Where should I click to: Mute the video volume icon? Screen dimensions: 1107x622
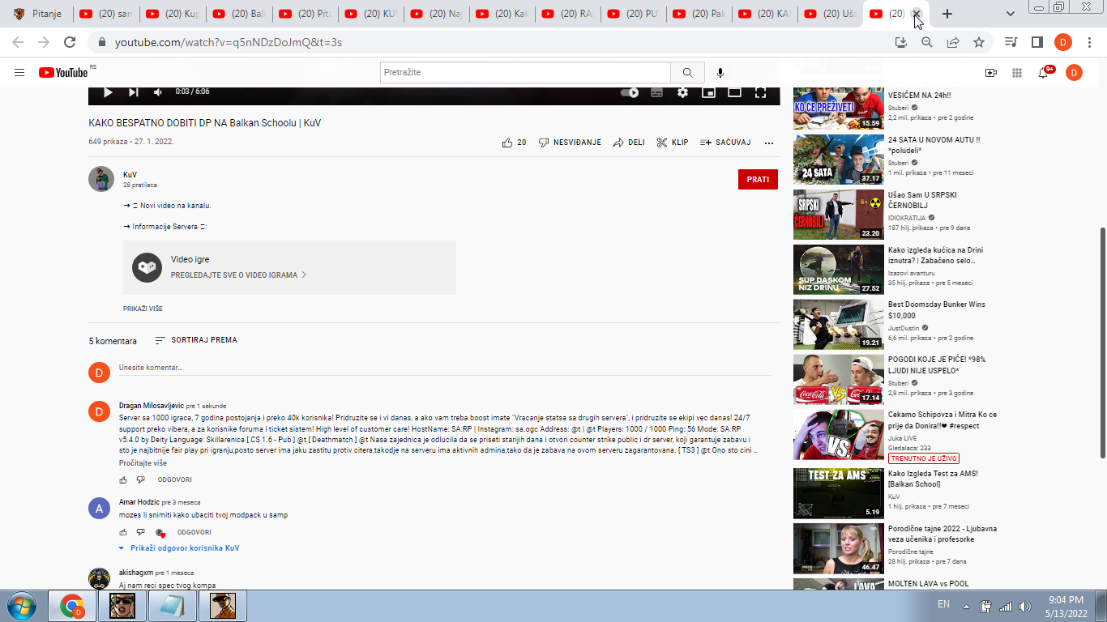point(158,92)
